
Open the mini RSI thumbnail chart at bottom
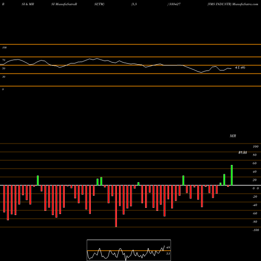pyautogui.click(x=129, y=250)
